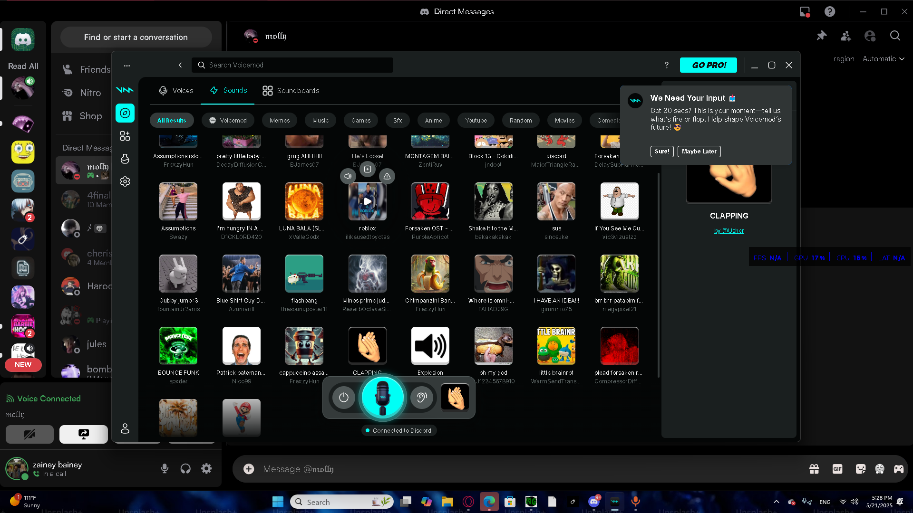Expand the Automatic region dropdown
The height and width of the screenshot is (513, 913).
tap(883, 59)
